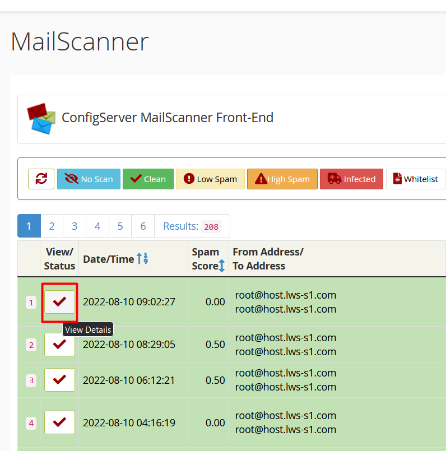Show High Spam messages
The width and height of the screenshot is (446, 451).
click(x=282, y=179)
